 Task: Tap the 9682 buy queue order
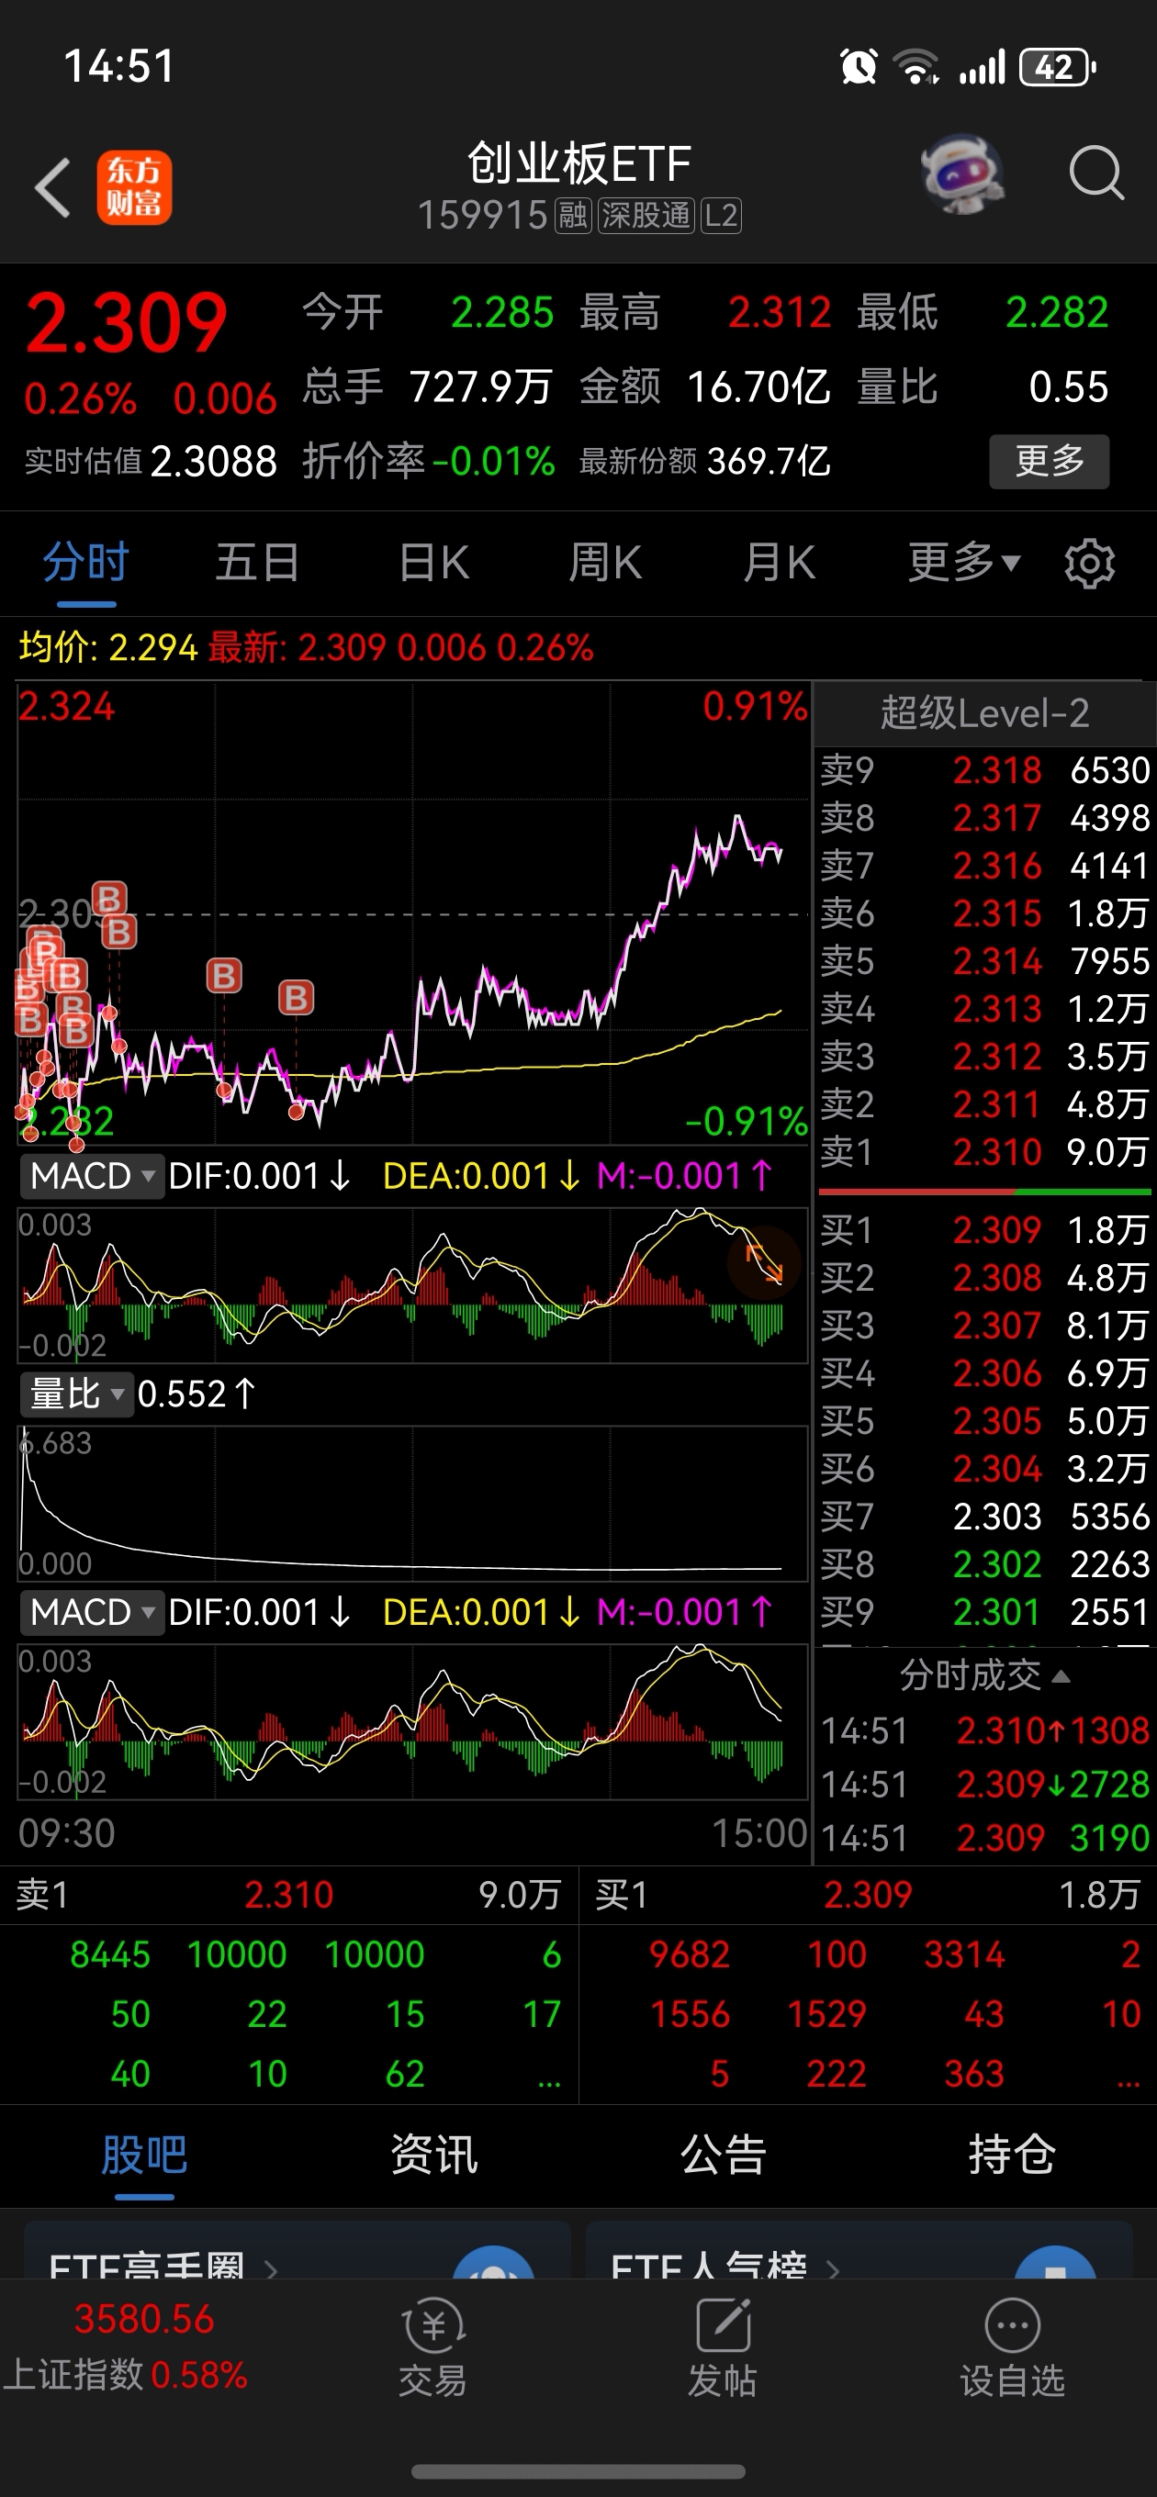[x=689, y=1954]
